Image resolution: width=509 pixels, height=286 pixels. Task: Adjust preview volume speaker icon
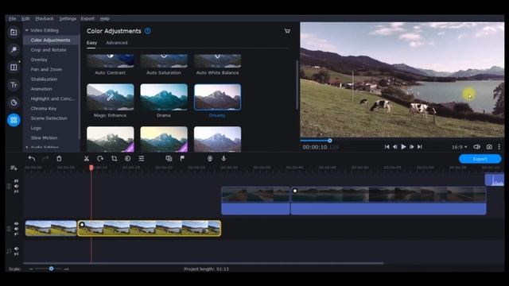(x=476, y=147)
